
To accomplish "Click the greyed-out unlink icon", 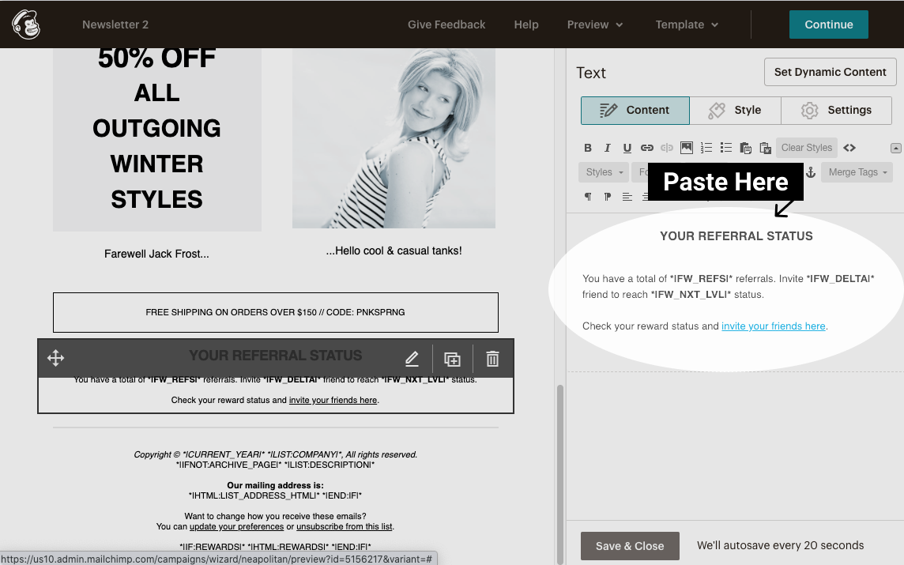I will tap(666, 148).
